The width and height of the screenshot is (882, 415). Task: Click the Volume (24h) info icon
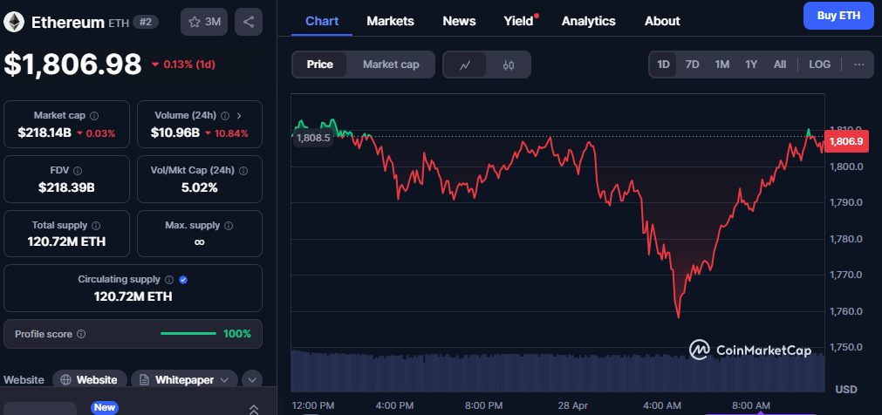click(x=225, y=116)
